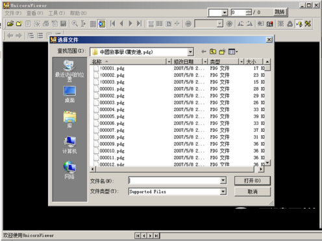Go to previous page in main toolbar

tap(121, 23)
